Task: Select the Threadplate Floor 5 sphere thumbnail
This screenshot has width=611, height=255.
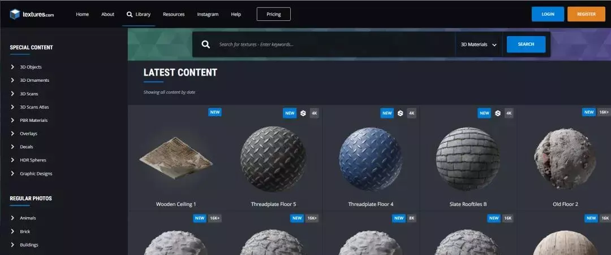Action: point(273,159)
